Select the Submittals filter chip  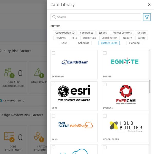(89, 38)
